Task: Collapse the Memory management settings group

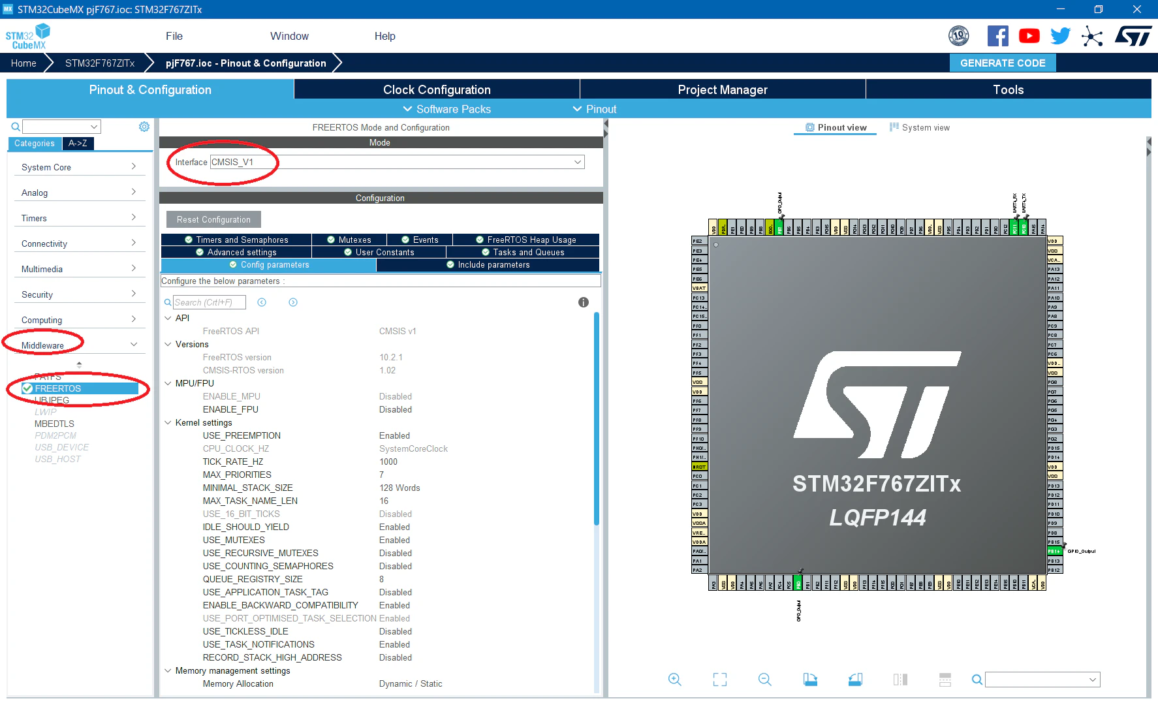Action: click(x=168, y=670)
